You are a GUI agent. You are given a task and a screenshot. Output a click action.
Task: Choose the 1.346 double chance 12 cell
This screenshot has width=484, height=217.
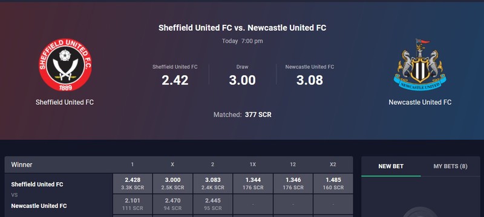pos(293,183)
